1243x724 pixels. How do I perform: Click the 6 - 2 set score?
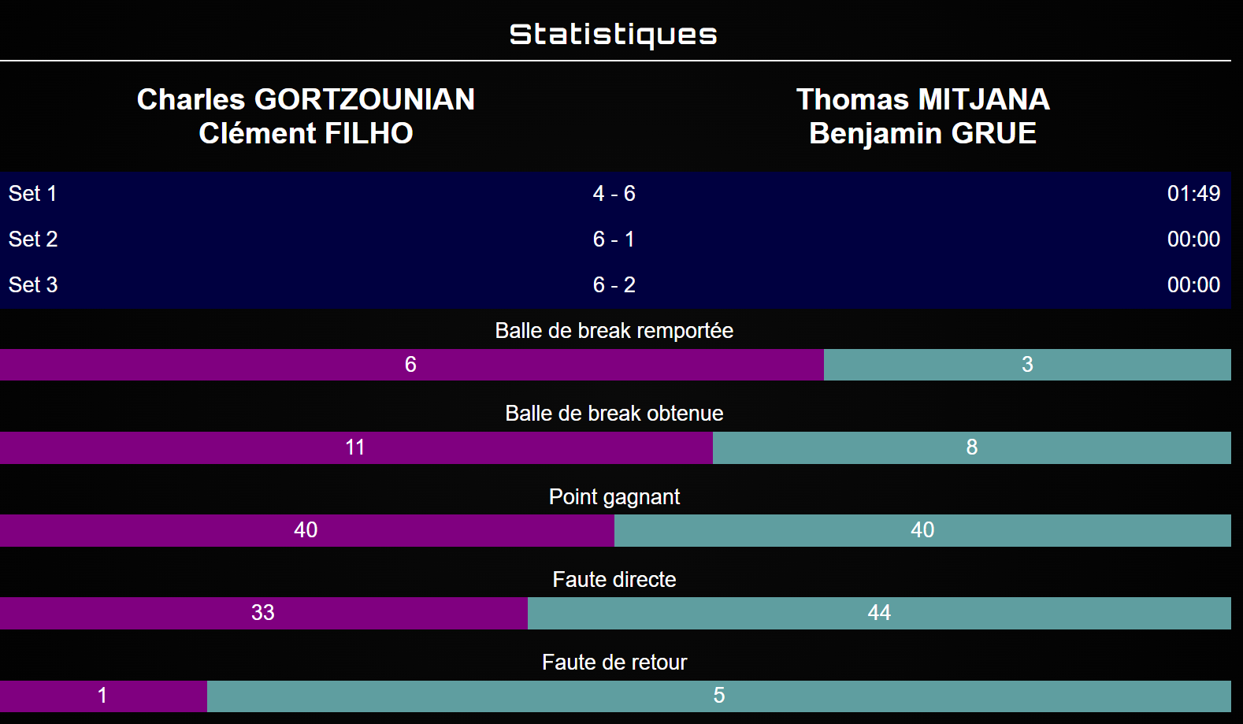click(x=614, y=285)
